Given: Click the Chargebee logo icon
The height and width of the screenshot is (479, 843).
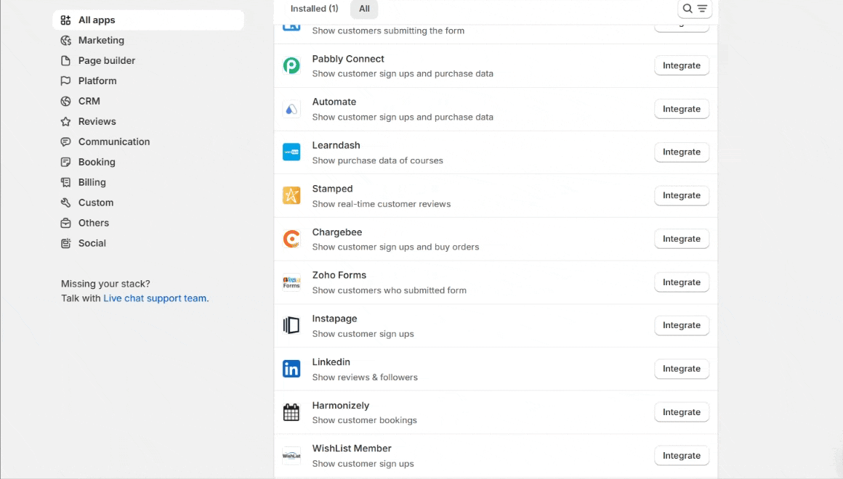Looking at the screenshot, I should pyautogui.click(x=291, y=239).
